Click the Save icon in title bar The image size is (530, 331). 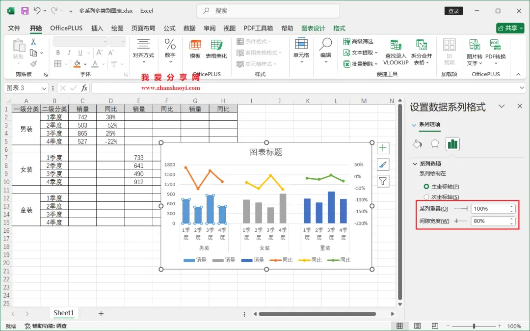pyautogui.click(x=25, y=11)
